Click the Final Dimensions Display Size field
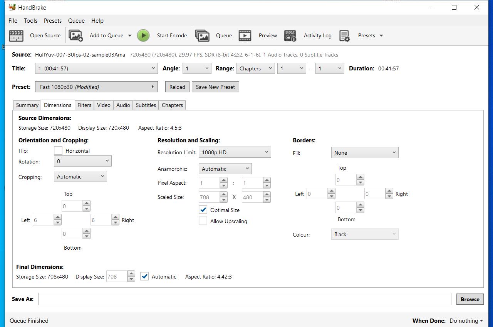 point(117,276)
